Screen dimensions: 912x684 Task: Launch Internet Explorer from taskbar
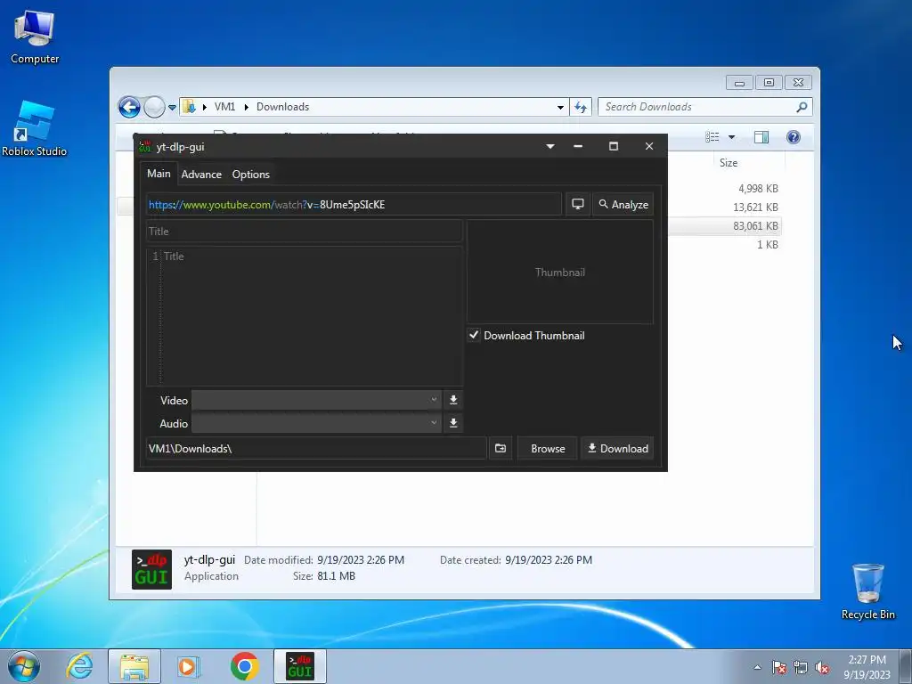79,666
